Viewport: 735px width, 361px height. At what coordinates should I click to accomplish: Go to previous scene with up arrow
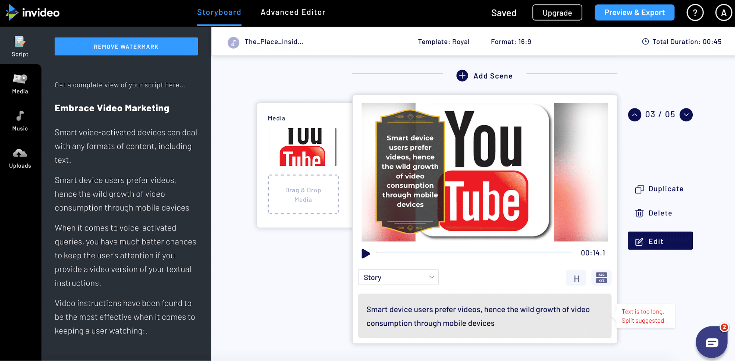click(635, 115)
